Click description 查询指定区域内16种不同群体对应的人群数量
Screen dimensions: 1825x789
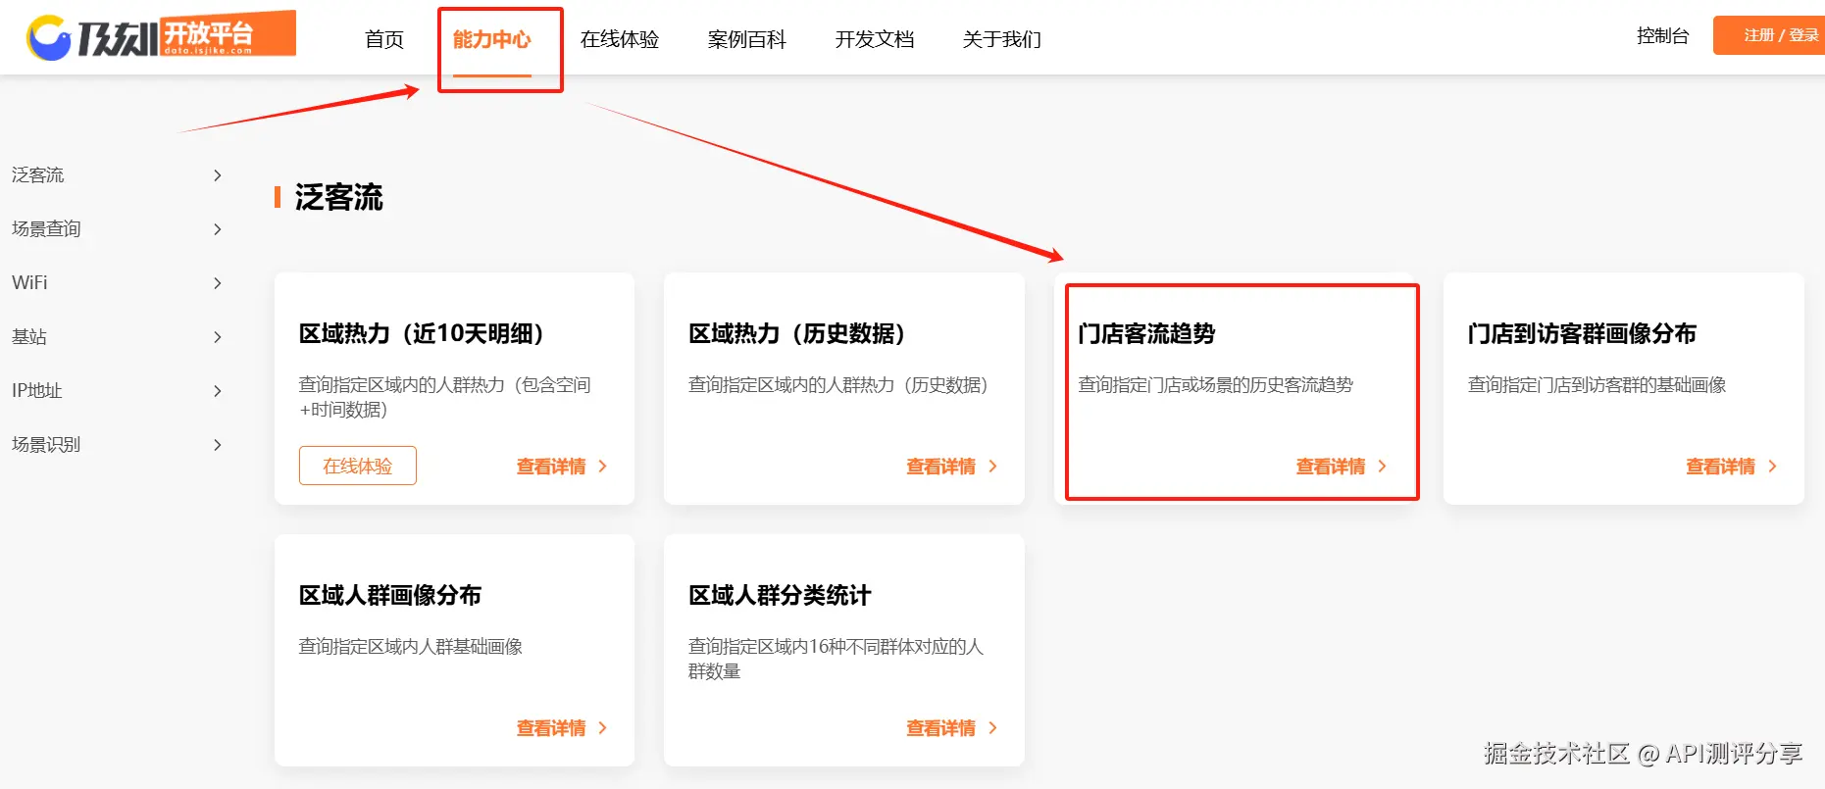(836, 659)
